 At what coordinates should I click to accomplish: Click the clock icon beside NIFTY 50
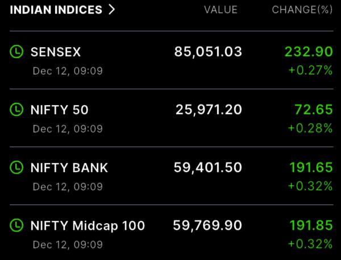[x=18, y=110]
